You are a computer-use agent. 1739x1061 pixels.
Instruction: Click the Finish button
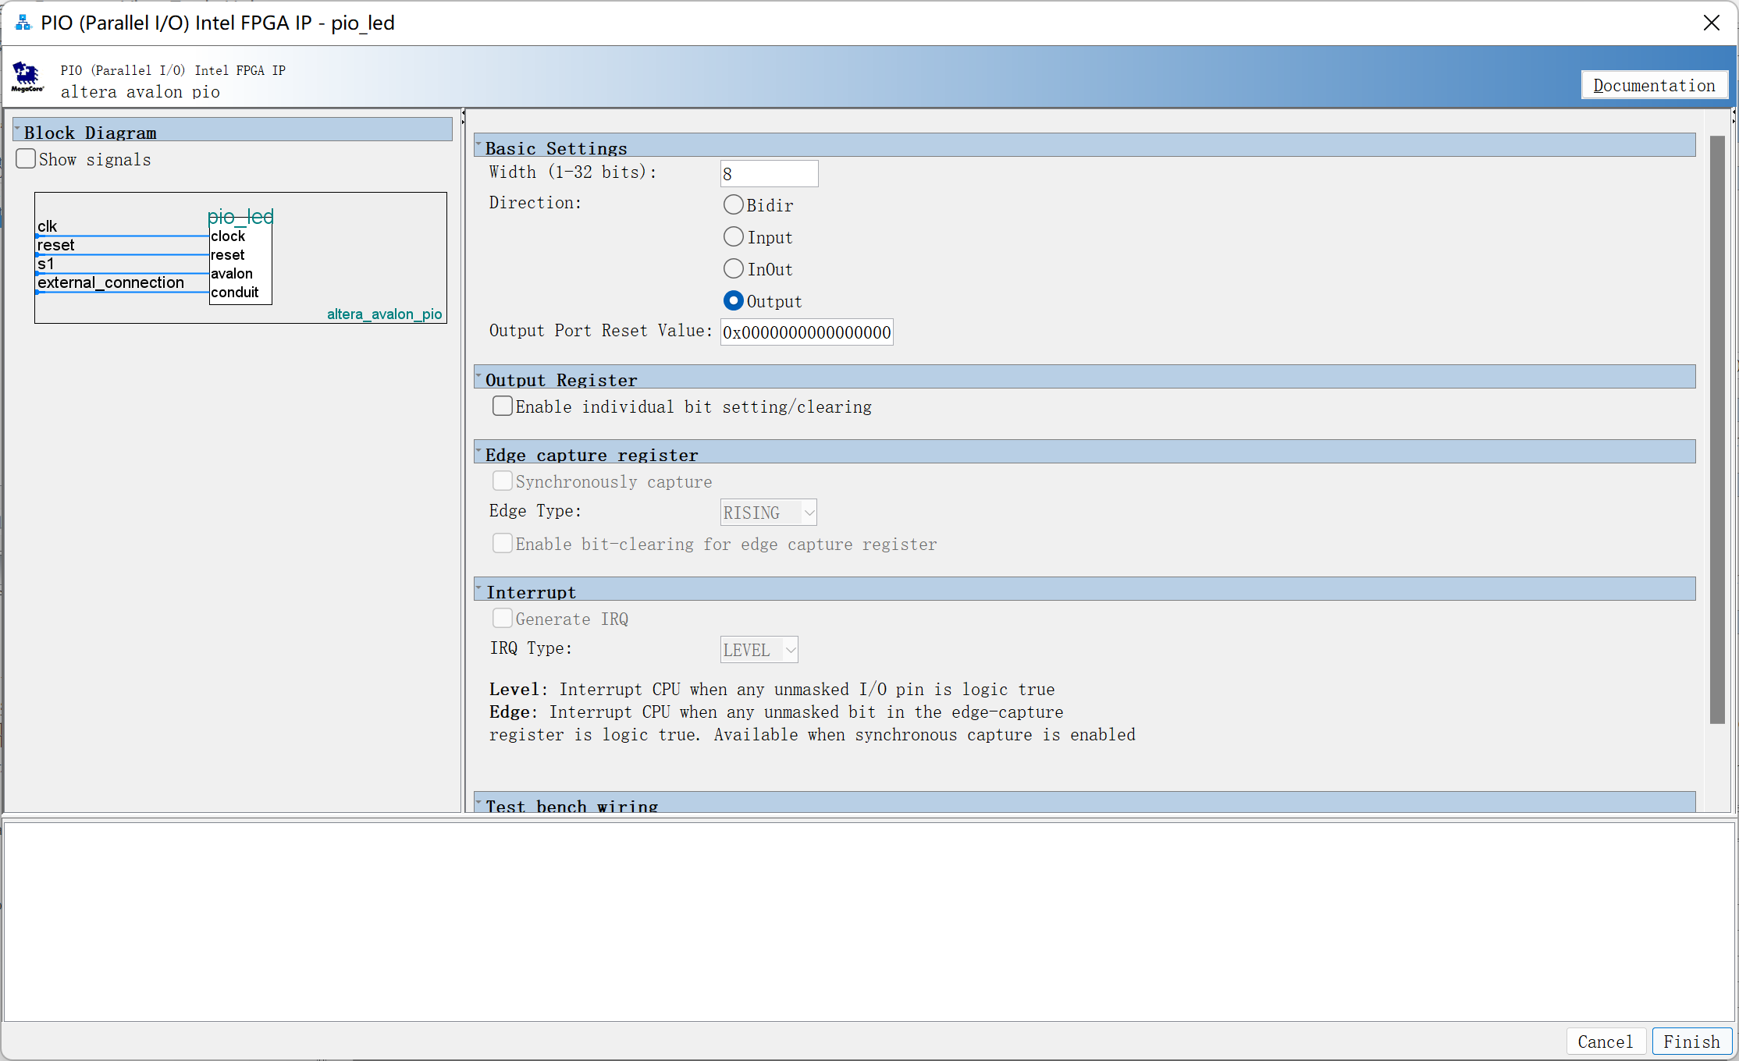click(x=1691, y=1041)
